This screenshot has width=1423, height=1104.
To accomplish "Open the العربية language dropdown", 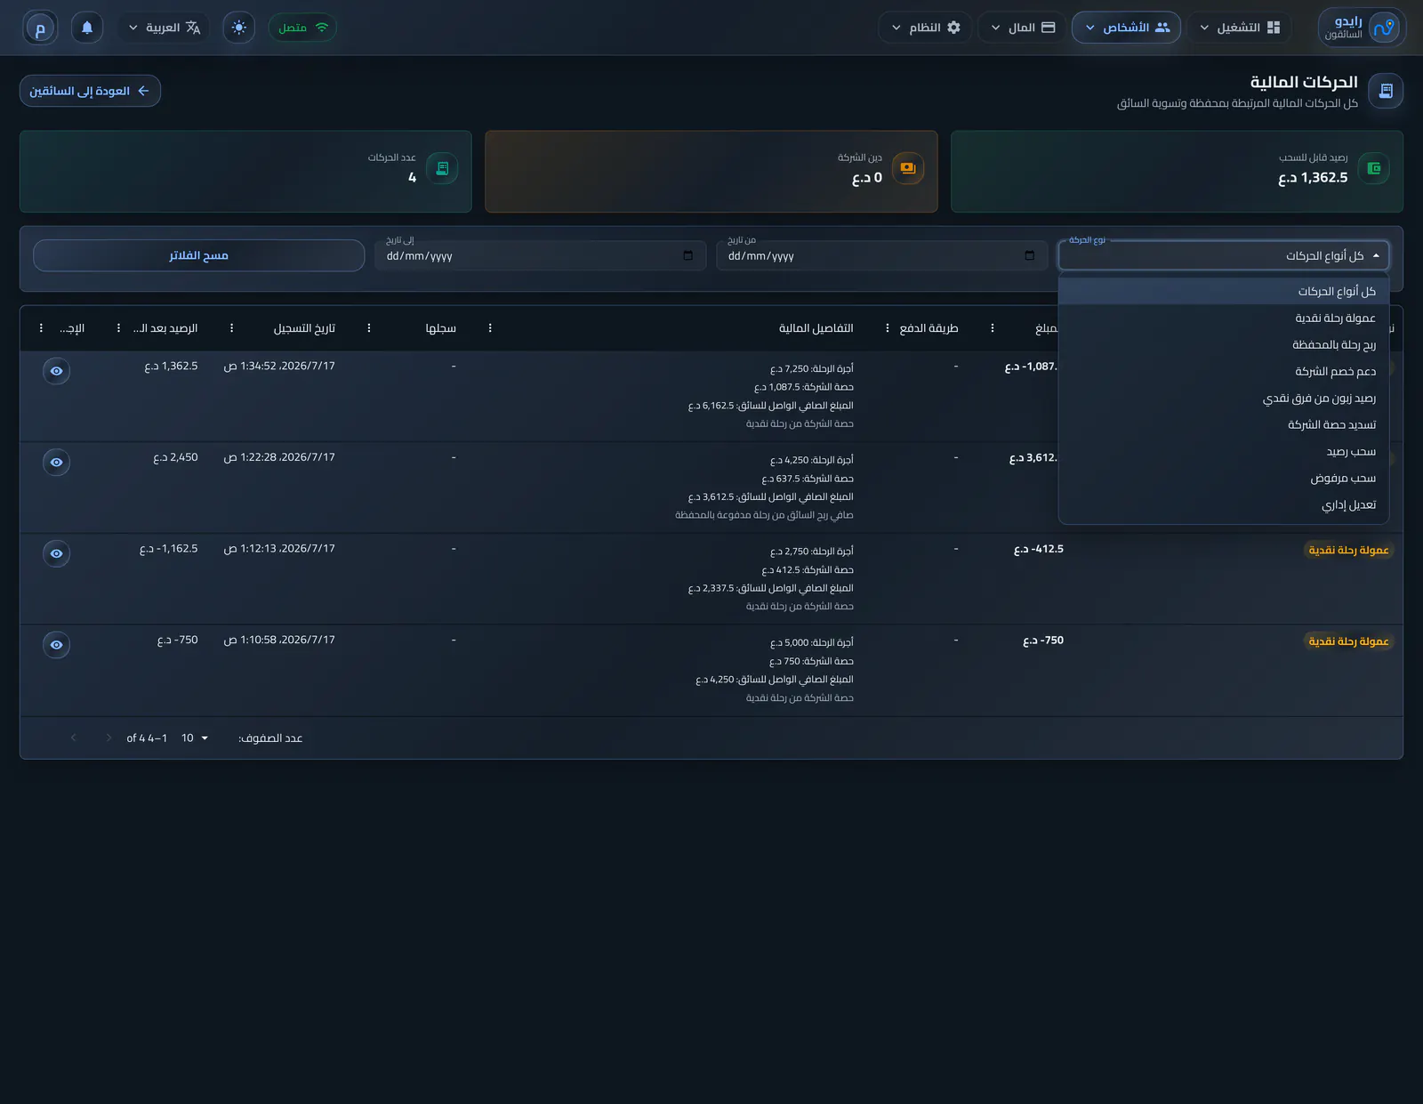I will tap(165, 28).
